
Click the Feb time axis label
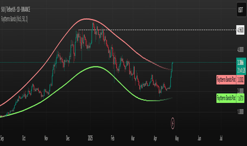click(113, 138)
